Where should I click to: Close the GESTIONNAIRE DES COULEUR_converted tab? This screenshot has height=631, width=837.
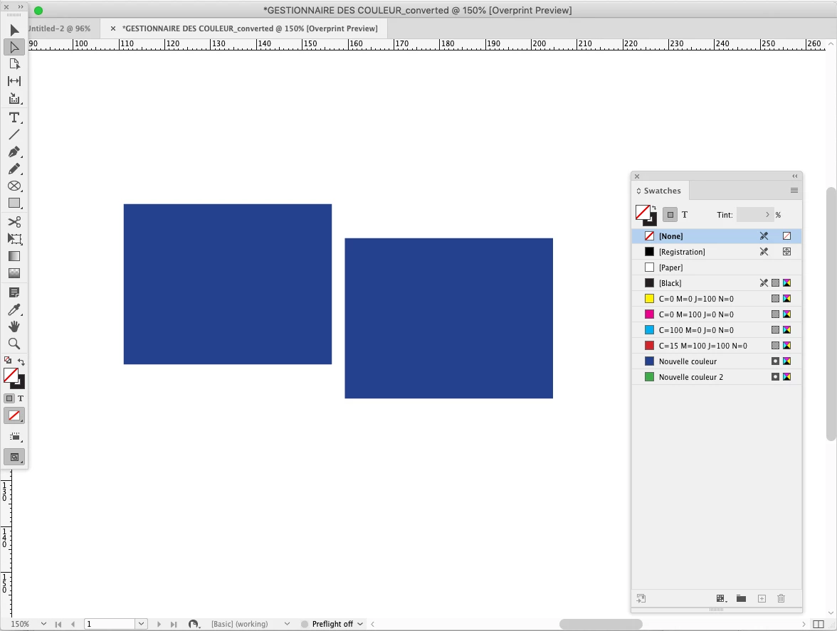click(x=112, y=28)
